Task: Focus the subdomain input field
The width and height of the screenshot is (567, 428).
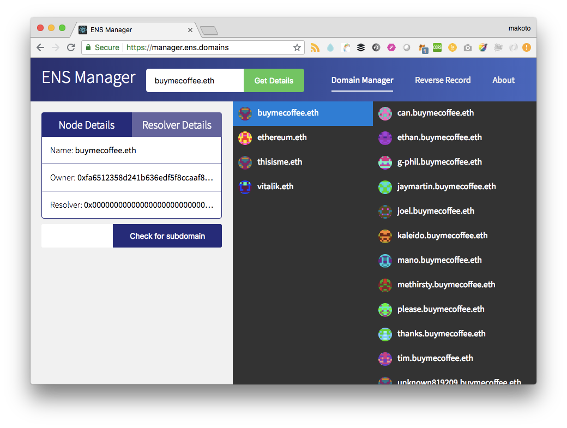Action: tap(77, 236)
